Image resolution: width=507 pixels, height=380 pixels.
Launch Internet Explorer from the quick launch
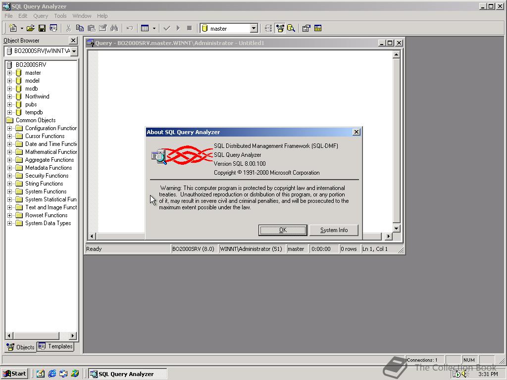tap(51, 374)
